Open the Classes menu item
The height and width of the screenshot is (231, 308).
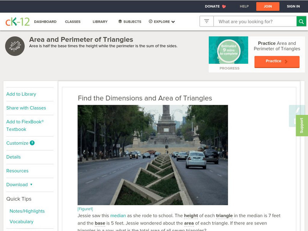[x=73, y=22]
